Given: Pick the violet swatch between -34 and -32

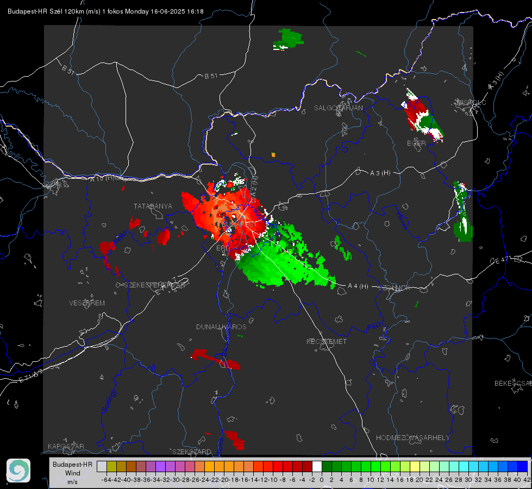Looking at the screenshot, I should pyautogui.click(x=160, y=466).
